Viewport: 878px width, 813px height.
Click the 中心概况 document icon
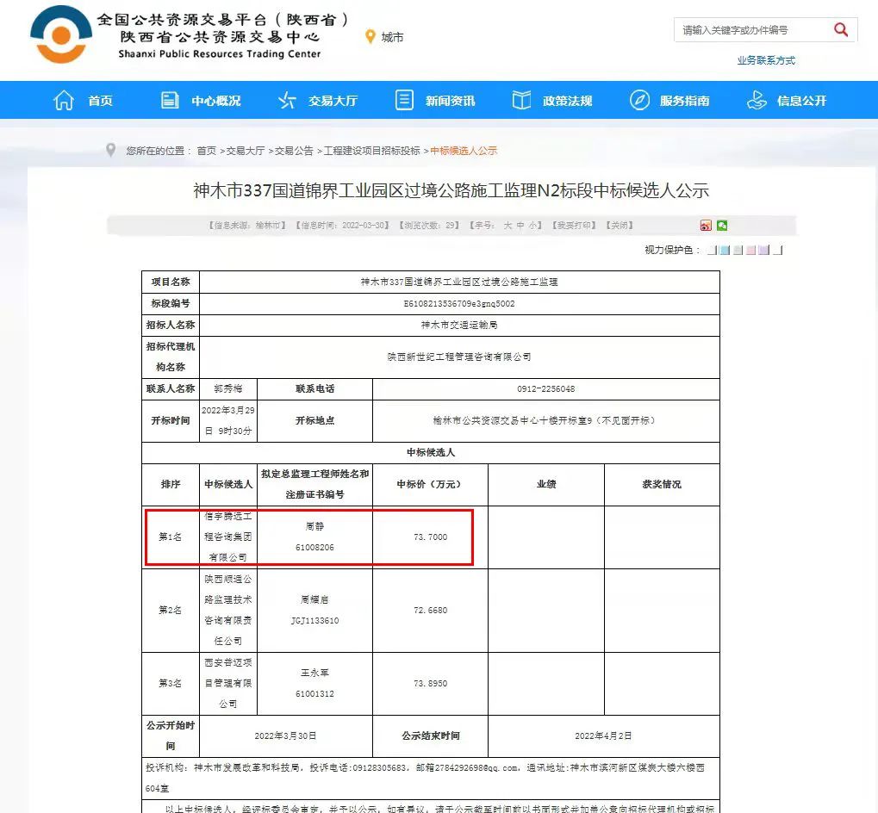[170, 101]
